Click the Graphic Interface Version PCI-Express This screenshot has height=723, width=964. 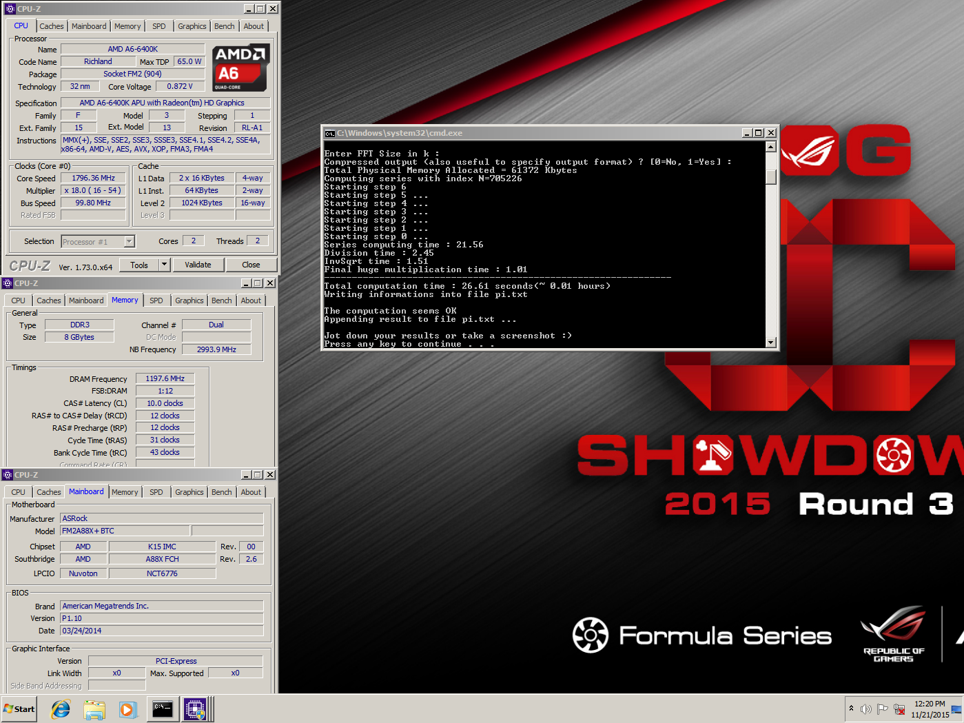[176, 661]
